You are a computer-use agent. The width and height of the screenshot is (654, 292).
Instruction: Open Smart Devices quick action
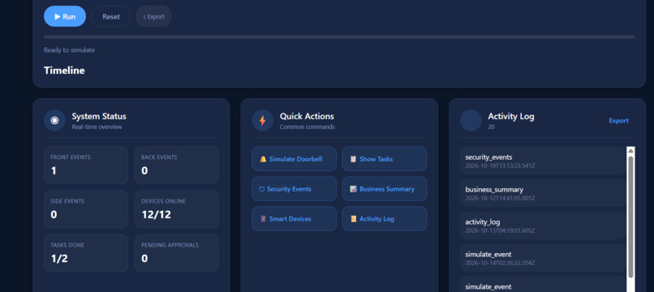coord(294,218)
